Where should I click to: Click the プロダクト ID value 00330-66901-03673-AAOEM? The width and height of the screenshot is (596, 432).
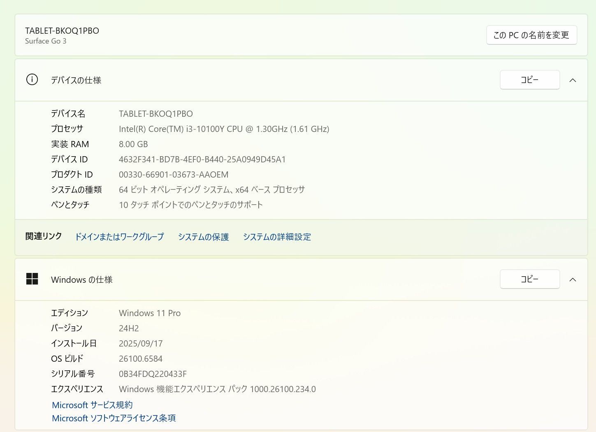coord(174,175)
